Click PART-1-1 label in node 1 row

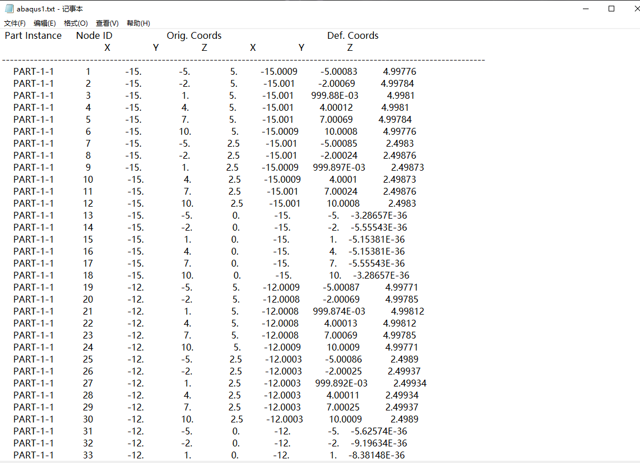coord(34,71)
